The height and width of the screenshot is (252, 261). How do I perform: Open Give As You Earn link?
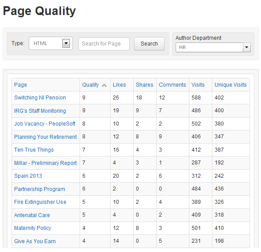coord(35,241)
